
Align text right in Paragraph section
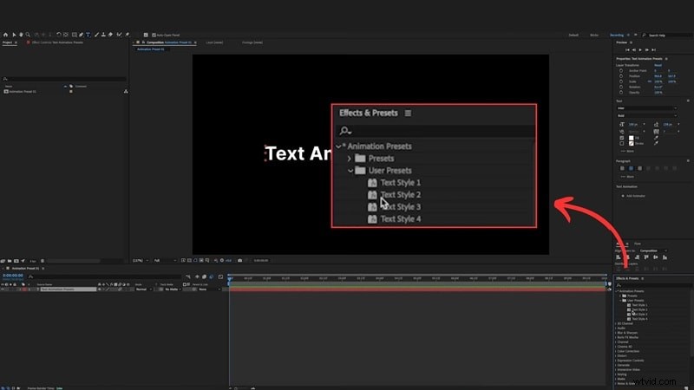(640, 168)
